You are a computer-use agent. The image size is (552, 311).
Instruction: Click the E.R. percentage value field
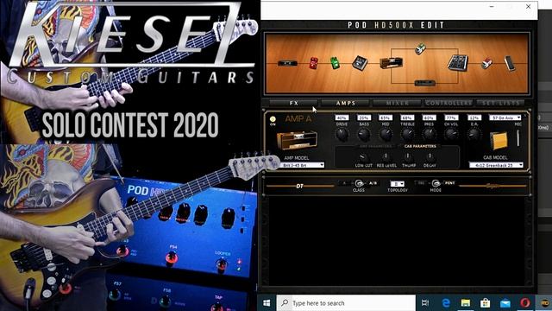(x=474, y=117)
